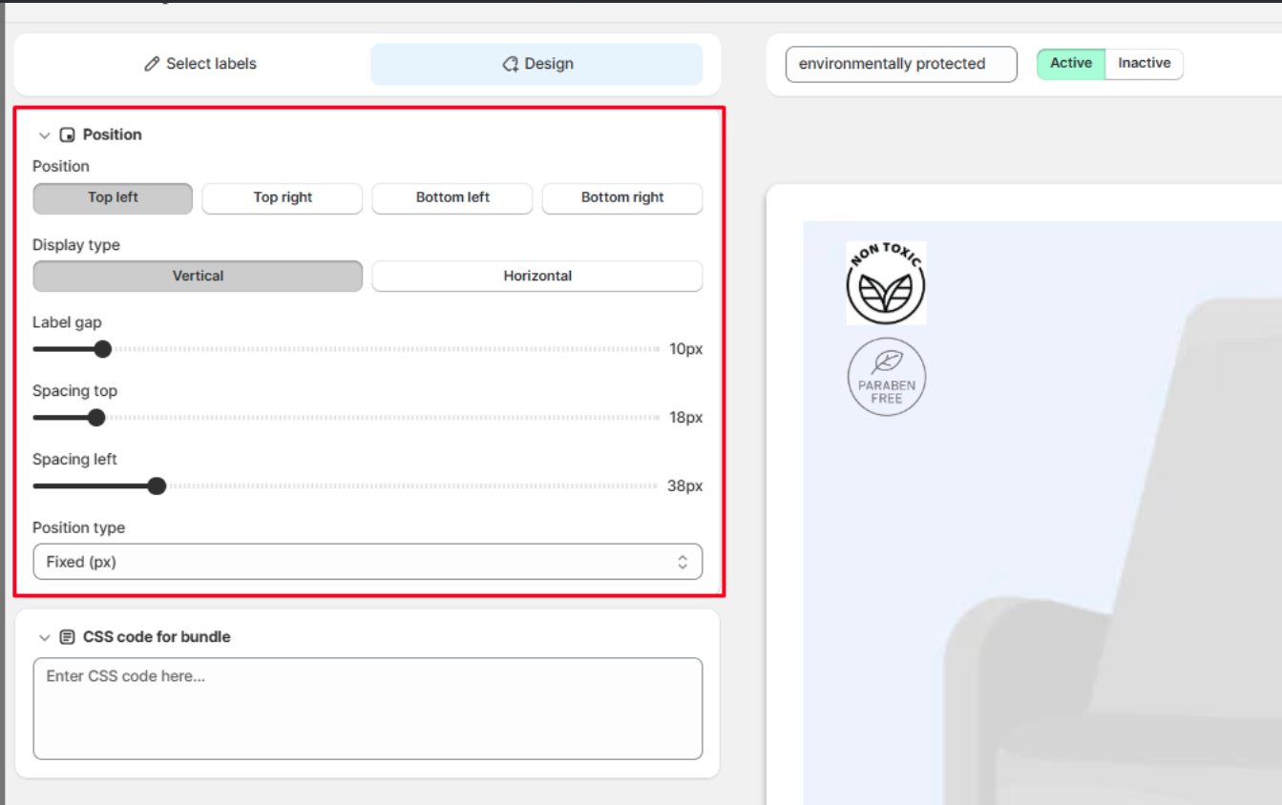Switch status to Inactive

[x=1144, y=64]
